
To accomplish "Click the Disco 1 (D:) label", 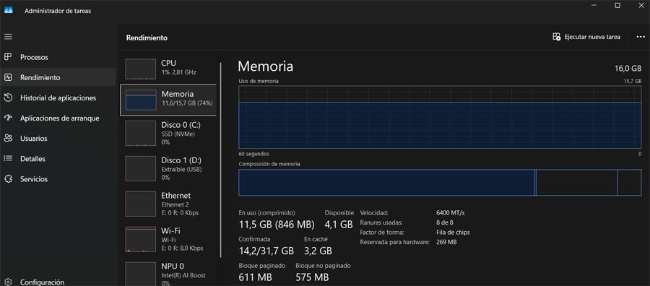I will pos(181,160).
